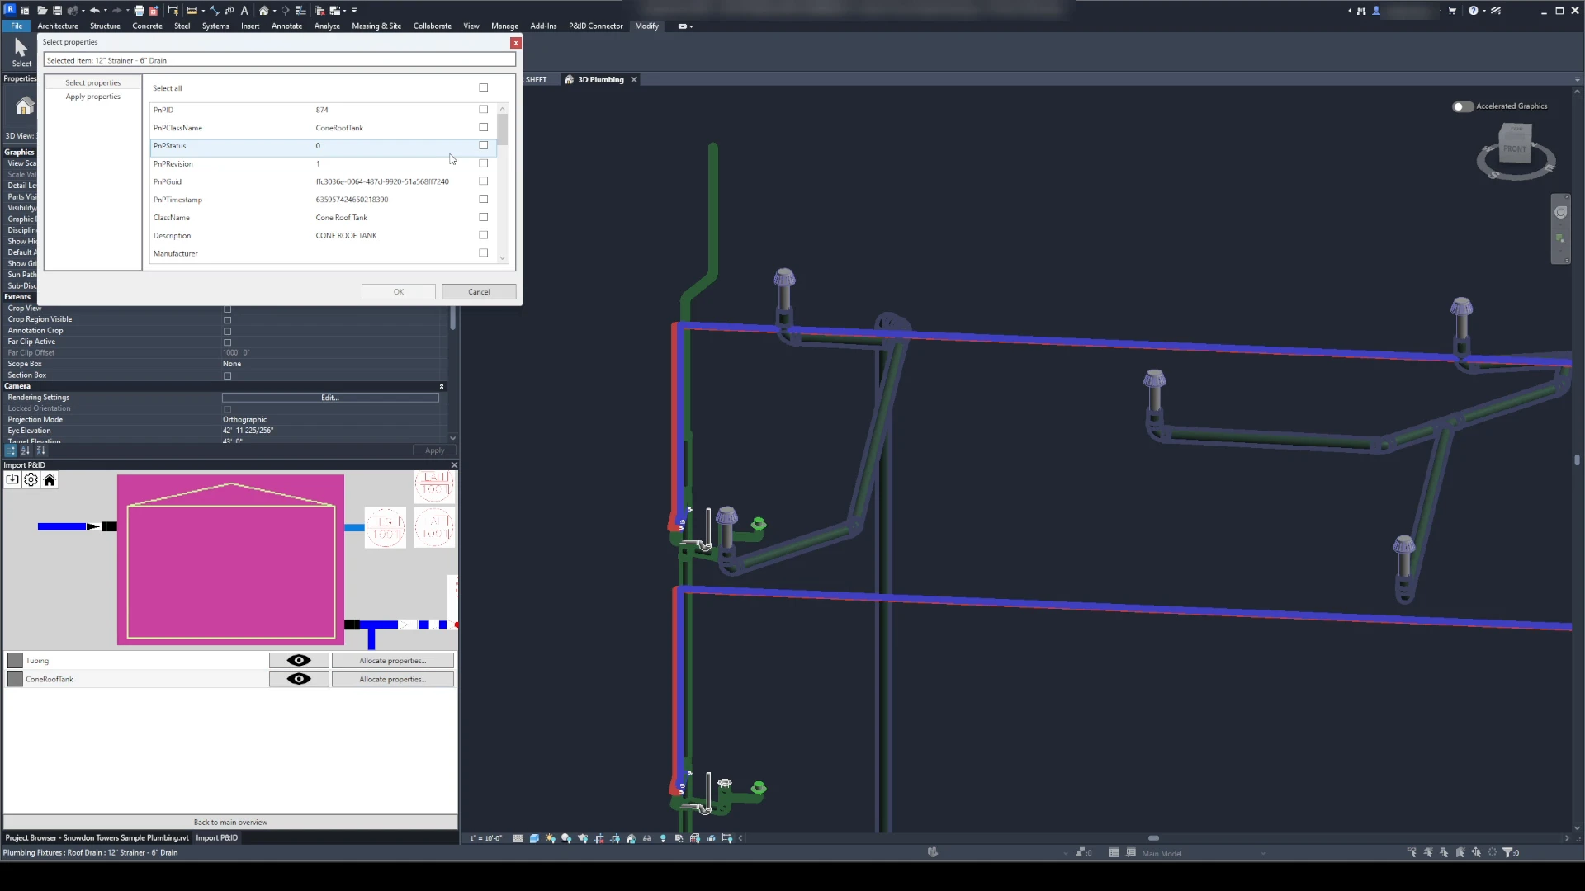
Task: Click the Save icon in quick access toolbar
Action: click(57, 11)
